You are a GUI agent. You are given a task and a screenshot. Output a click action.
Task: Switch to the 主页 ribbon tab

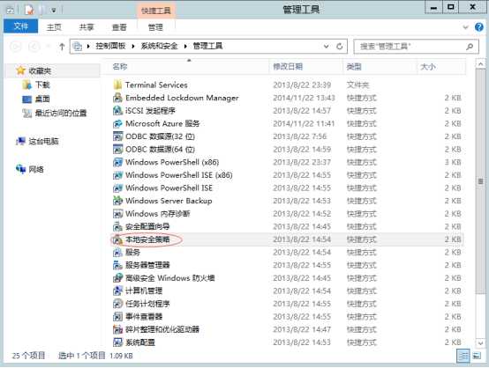point(54,27)
